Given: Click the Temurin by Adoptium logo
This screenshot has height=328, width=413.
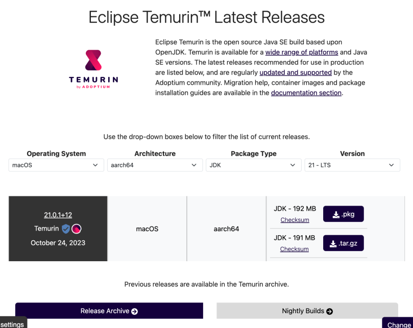Looking at the screenshot, I should pos(93,69).
